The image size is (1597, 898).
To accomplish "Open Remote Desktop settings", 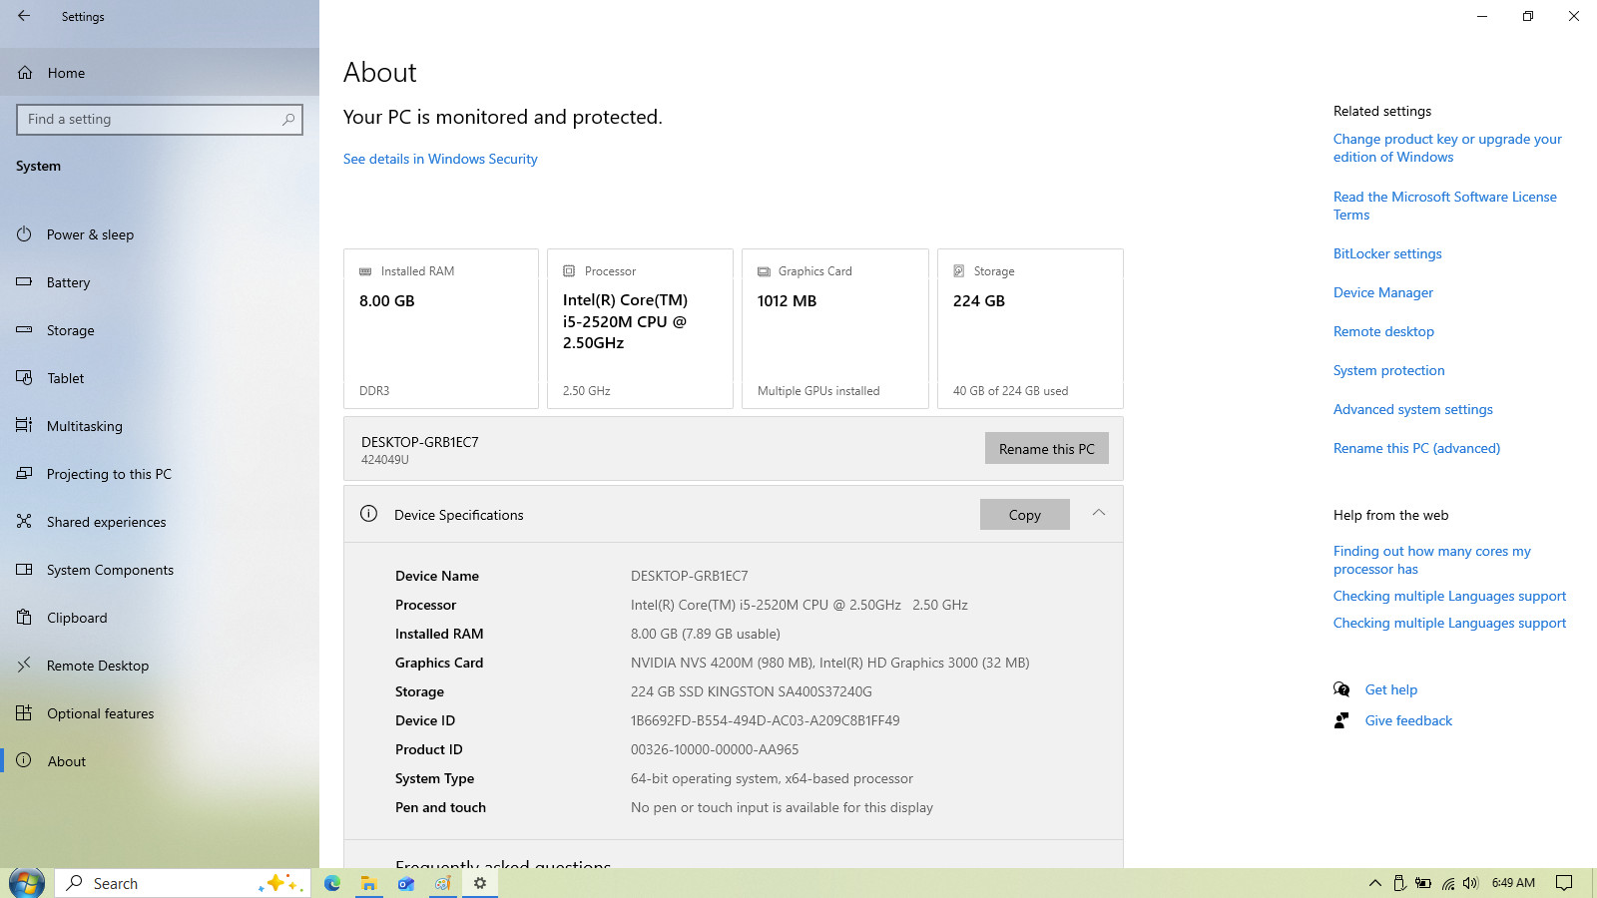I will pos(160,666).
